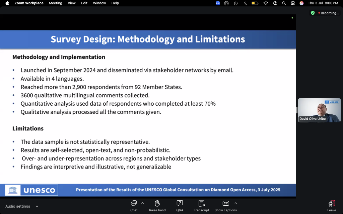Click slide title Survey Design: Methodology and Limitations
The image size is (343, 214).
point(148,39)
